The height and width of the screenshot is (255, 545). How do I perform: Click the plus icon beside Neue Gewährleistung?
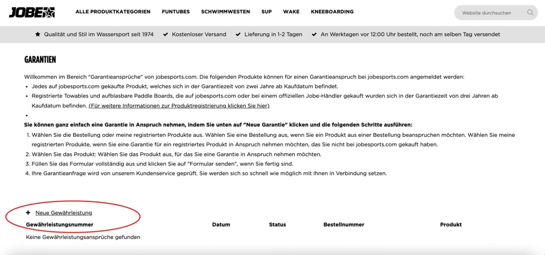[28, 213]
